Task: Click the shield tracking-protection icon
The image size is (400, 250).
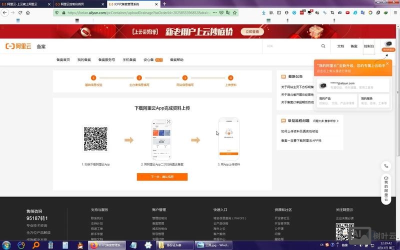Action: click(57, 12)
